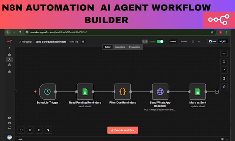The image size is (235, 141).
Task: Click the Share button
Action: pos(173,42)
